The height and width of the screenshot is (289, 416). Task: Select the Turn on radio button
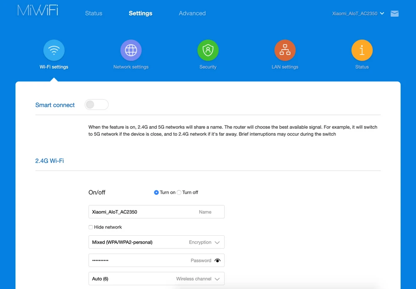[x=156, y=192]
